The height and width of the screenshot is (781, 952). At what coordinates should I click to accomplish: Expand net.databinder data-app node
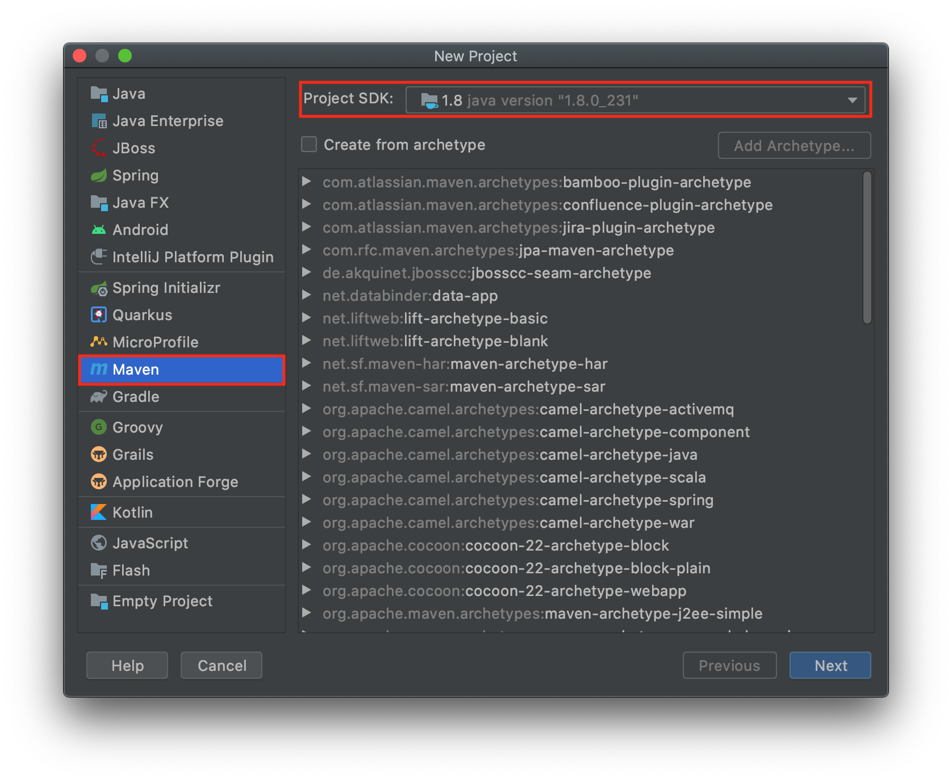coord(307,295)
